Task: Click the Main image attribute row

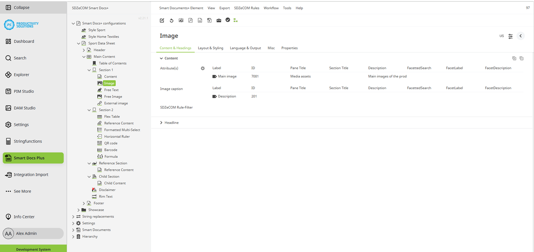Action: click(367, 76)
